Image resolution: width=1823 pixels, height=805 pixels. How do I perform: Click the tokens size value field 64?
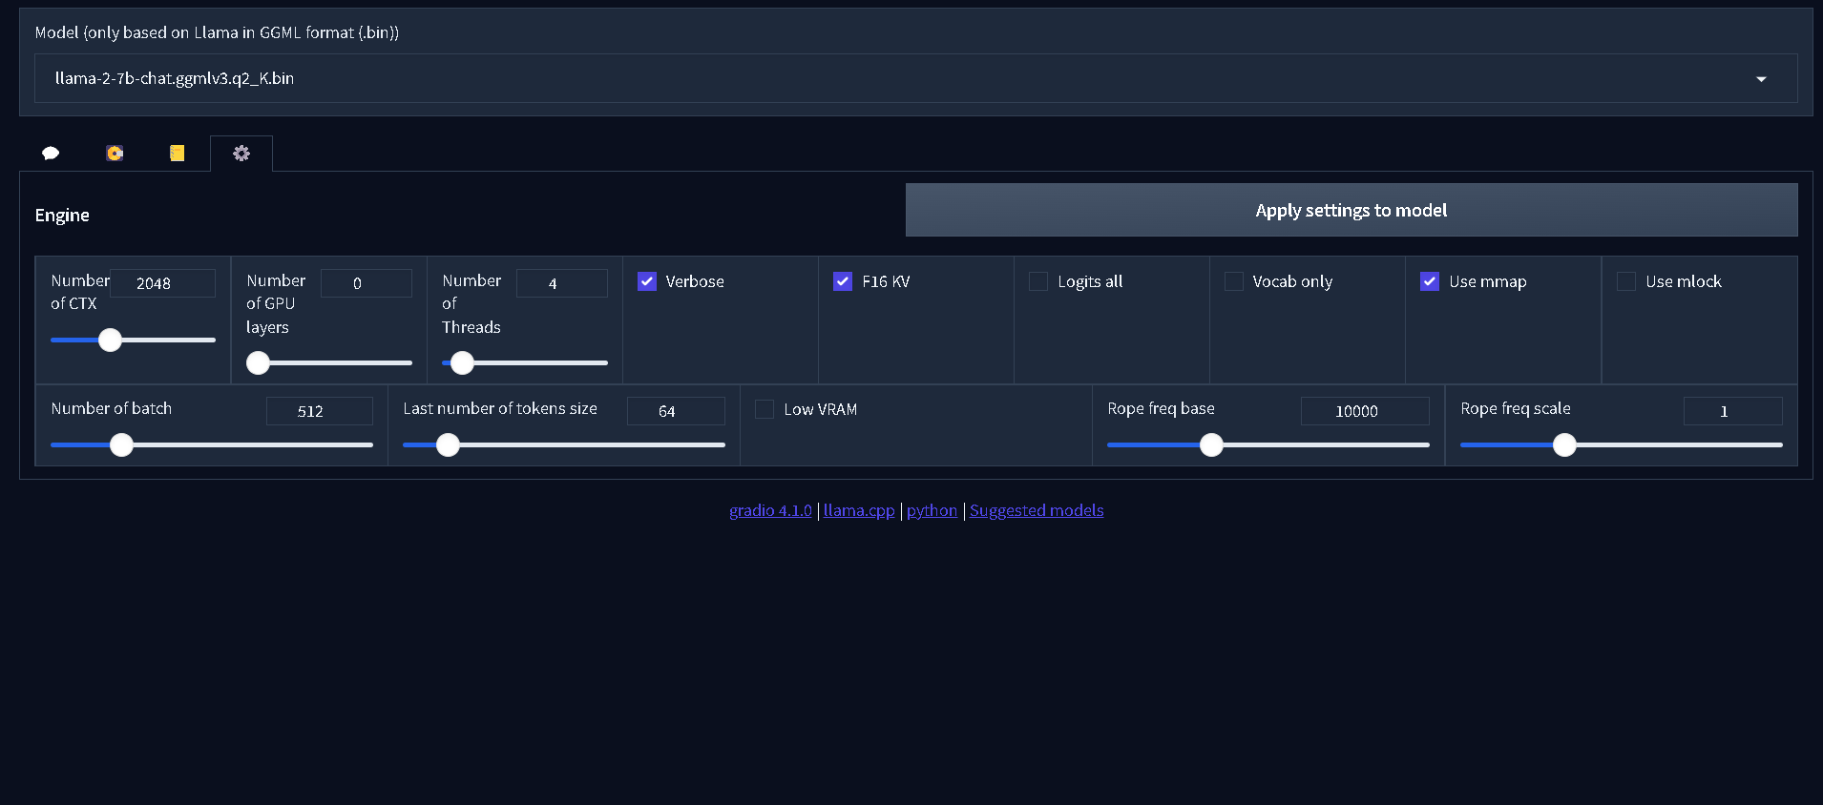[x=676, y=411]
